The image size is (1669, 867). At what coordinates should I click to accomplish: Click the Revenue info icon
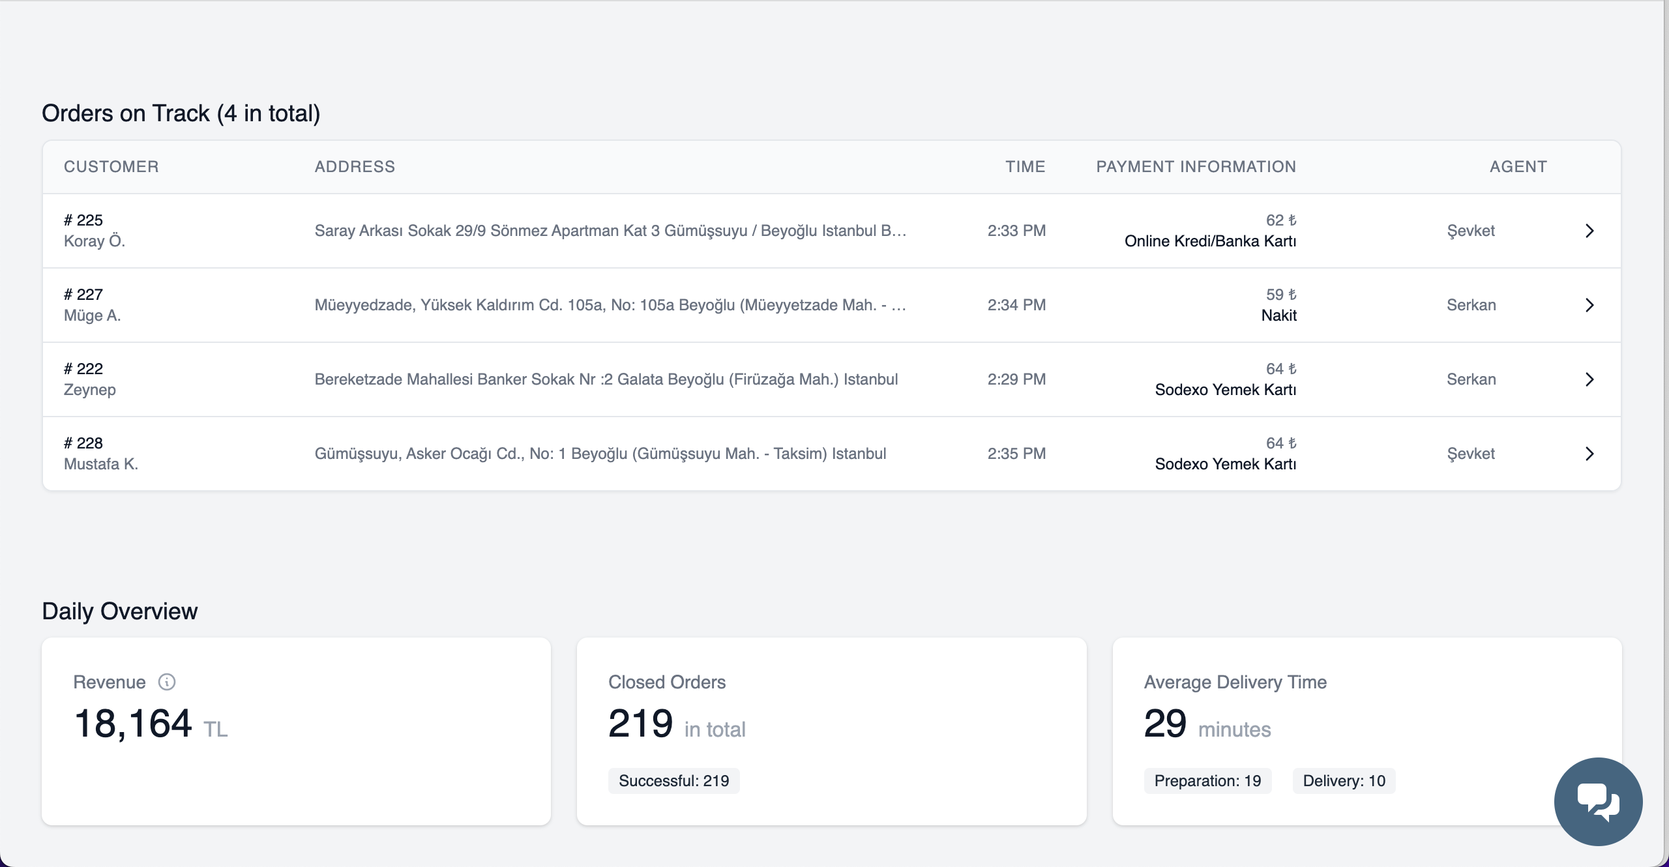pyautogui.click(x=168, y=682)
